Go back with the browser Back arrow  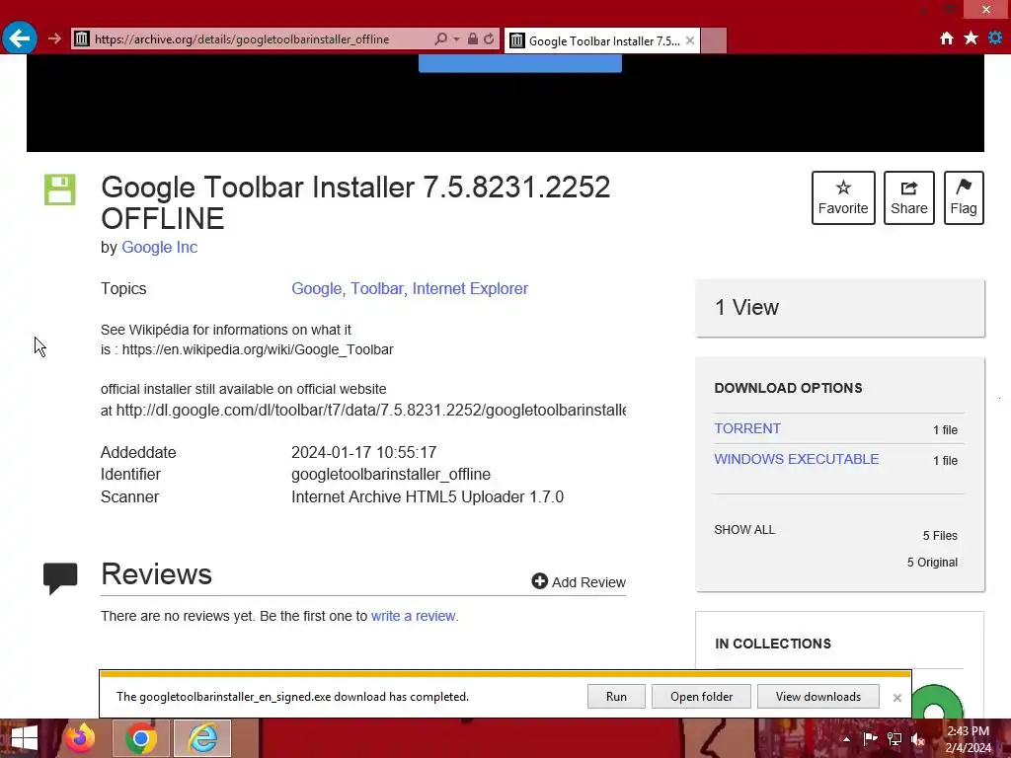click(20, 38)
